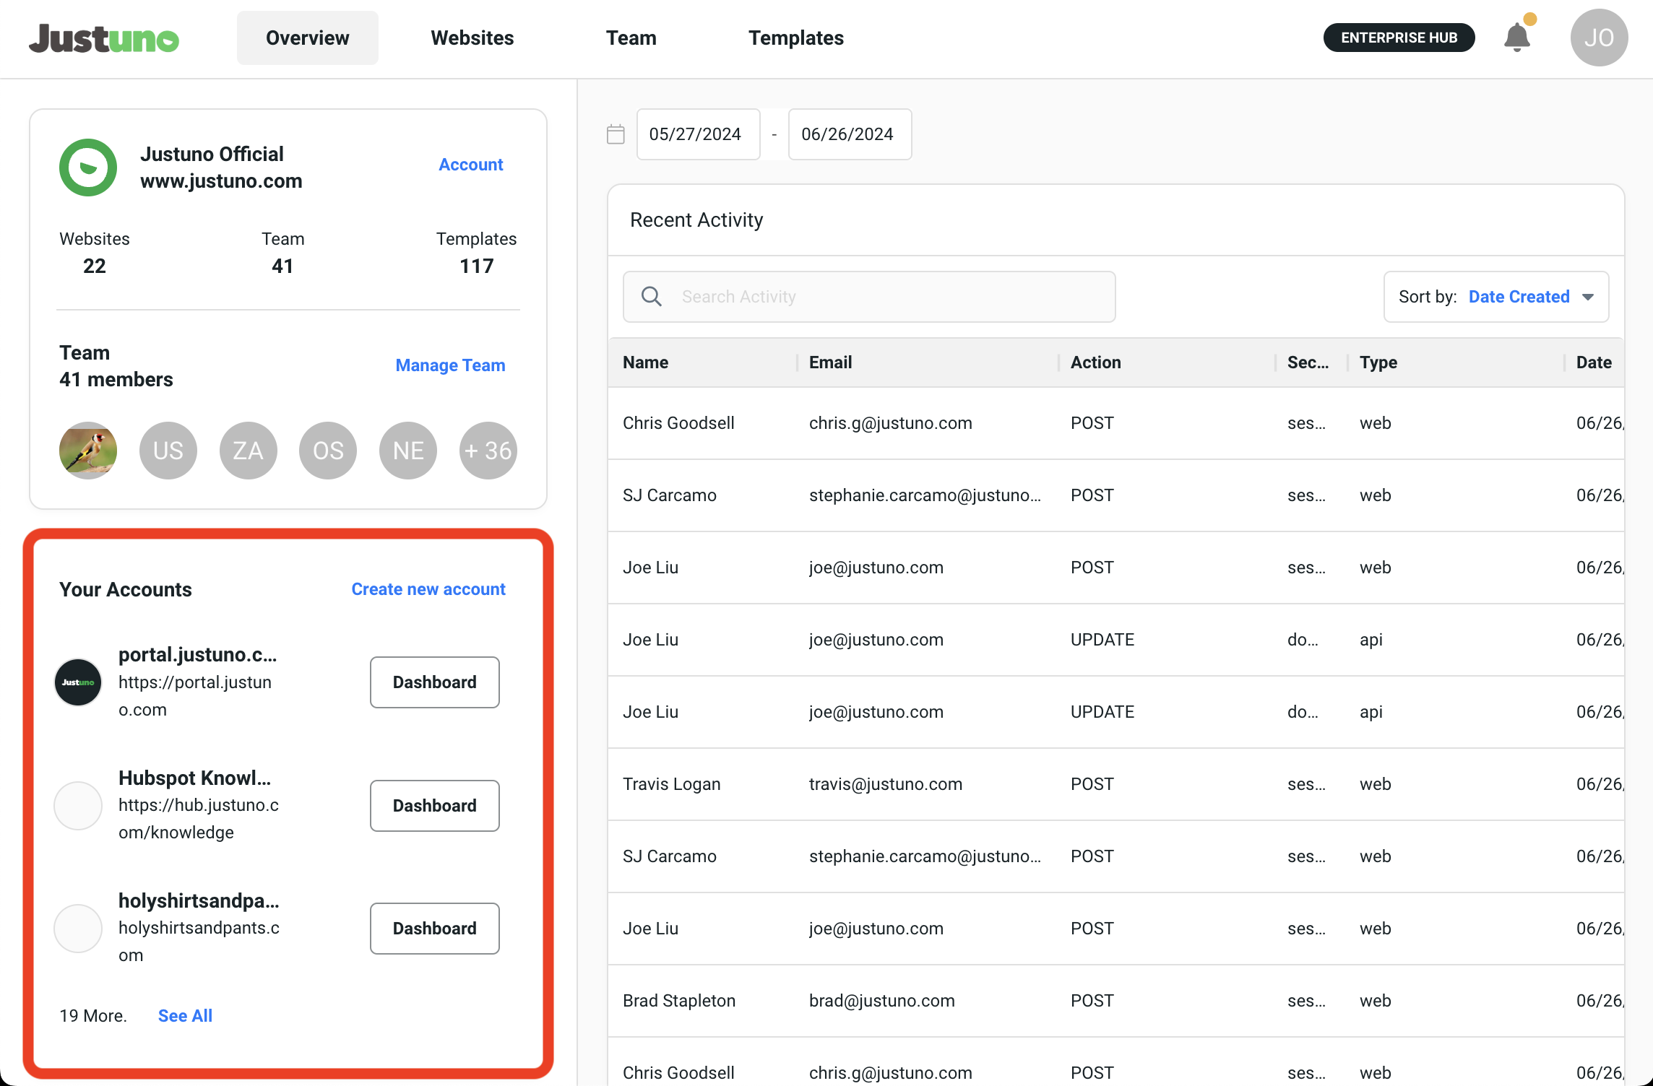The height and width of the screenshot is (1086, 1653).
Task: Click the Search Activity input field
Action: 889,297
